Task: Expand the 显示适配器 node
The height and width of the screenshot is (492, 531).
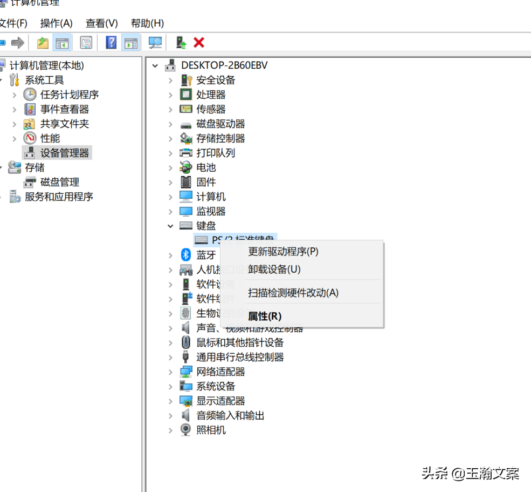Action: click(x=171, y=401)
